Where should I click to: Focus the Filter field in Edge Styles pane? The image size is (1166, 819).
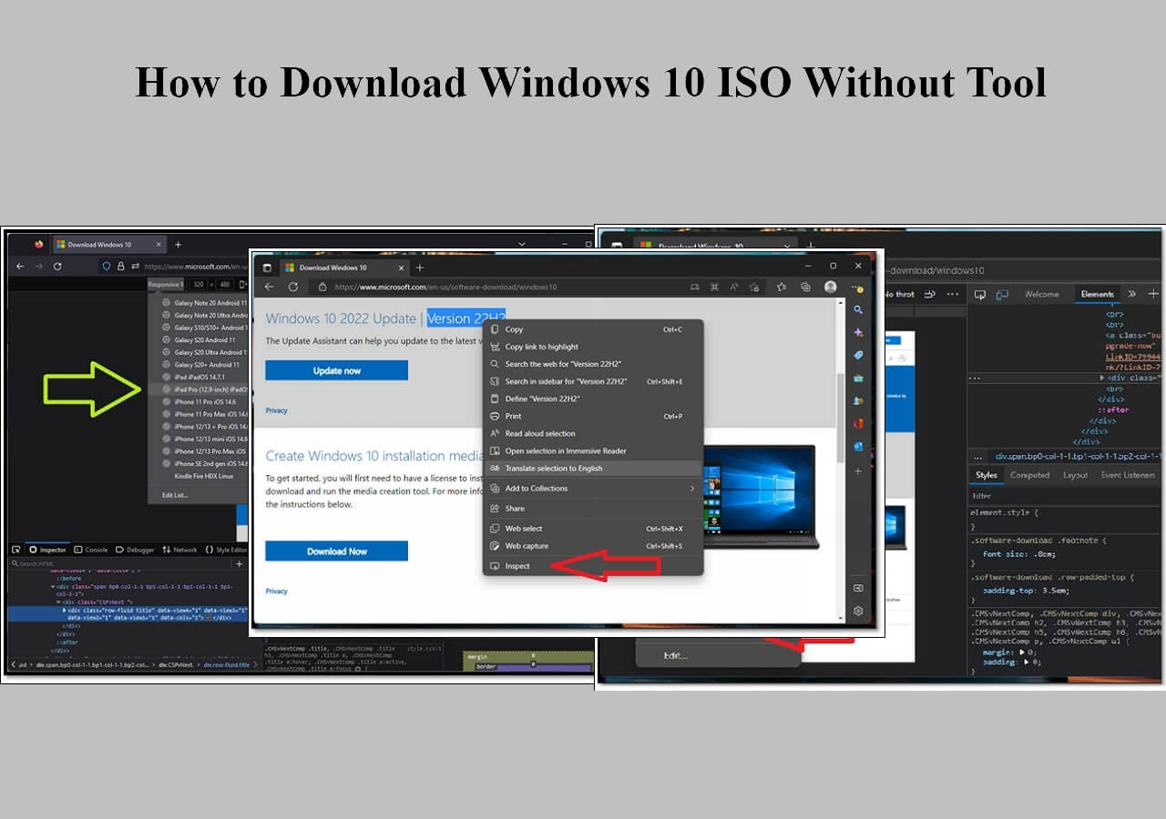point(1064,496)
